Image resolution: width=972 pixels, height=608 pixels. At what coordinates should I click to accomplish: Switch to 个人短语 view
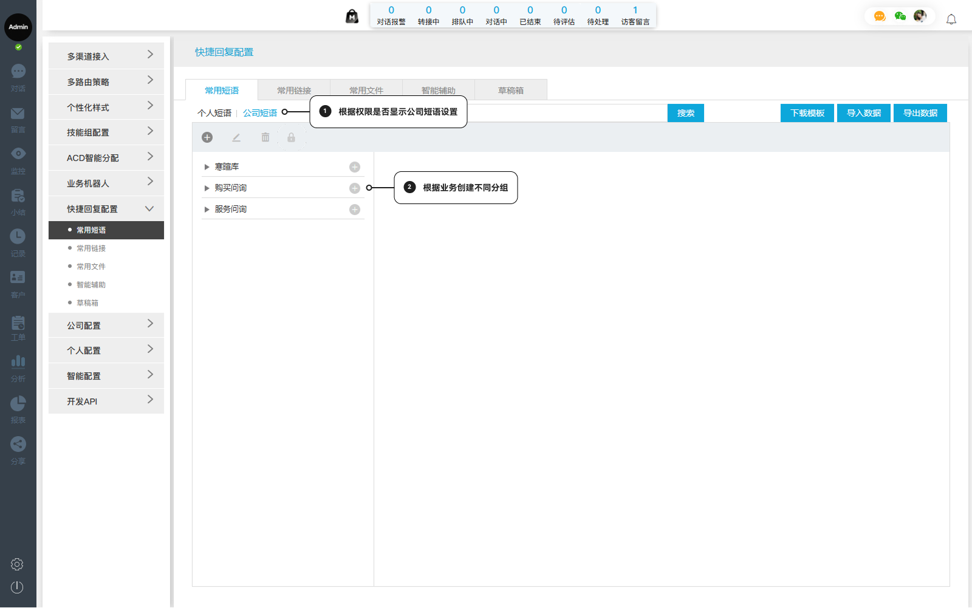tap(214, 113)
